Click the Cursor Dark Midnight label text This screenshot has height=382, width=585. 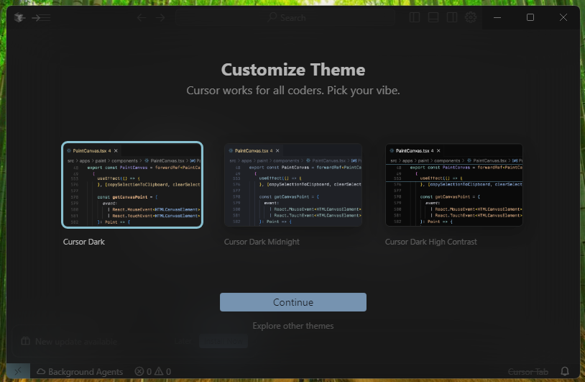262,242
